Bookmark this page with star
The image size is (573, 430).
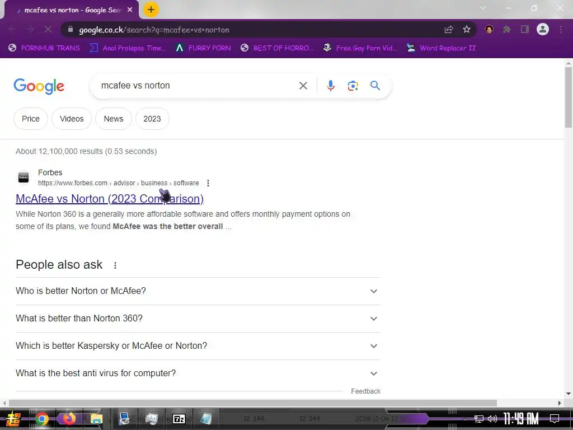pos(466,30)
